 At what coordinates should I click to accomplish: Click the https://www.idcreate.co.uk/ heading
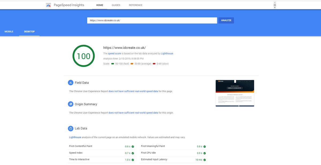tap(124, 48)
